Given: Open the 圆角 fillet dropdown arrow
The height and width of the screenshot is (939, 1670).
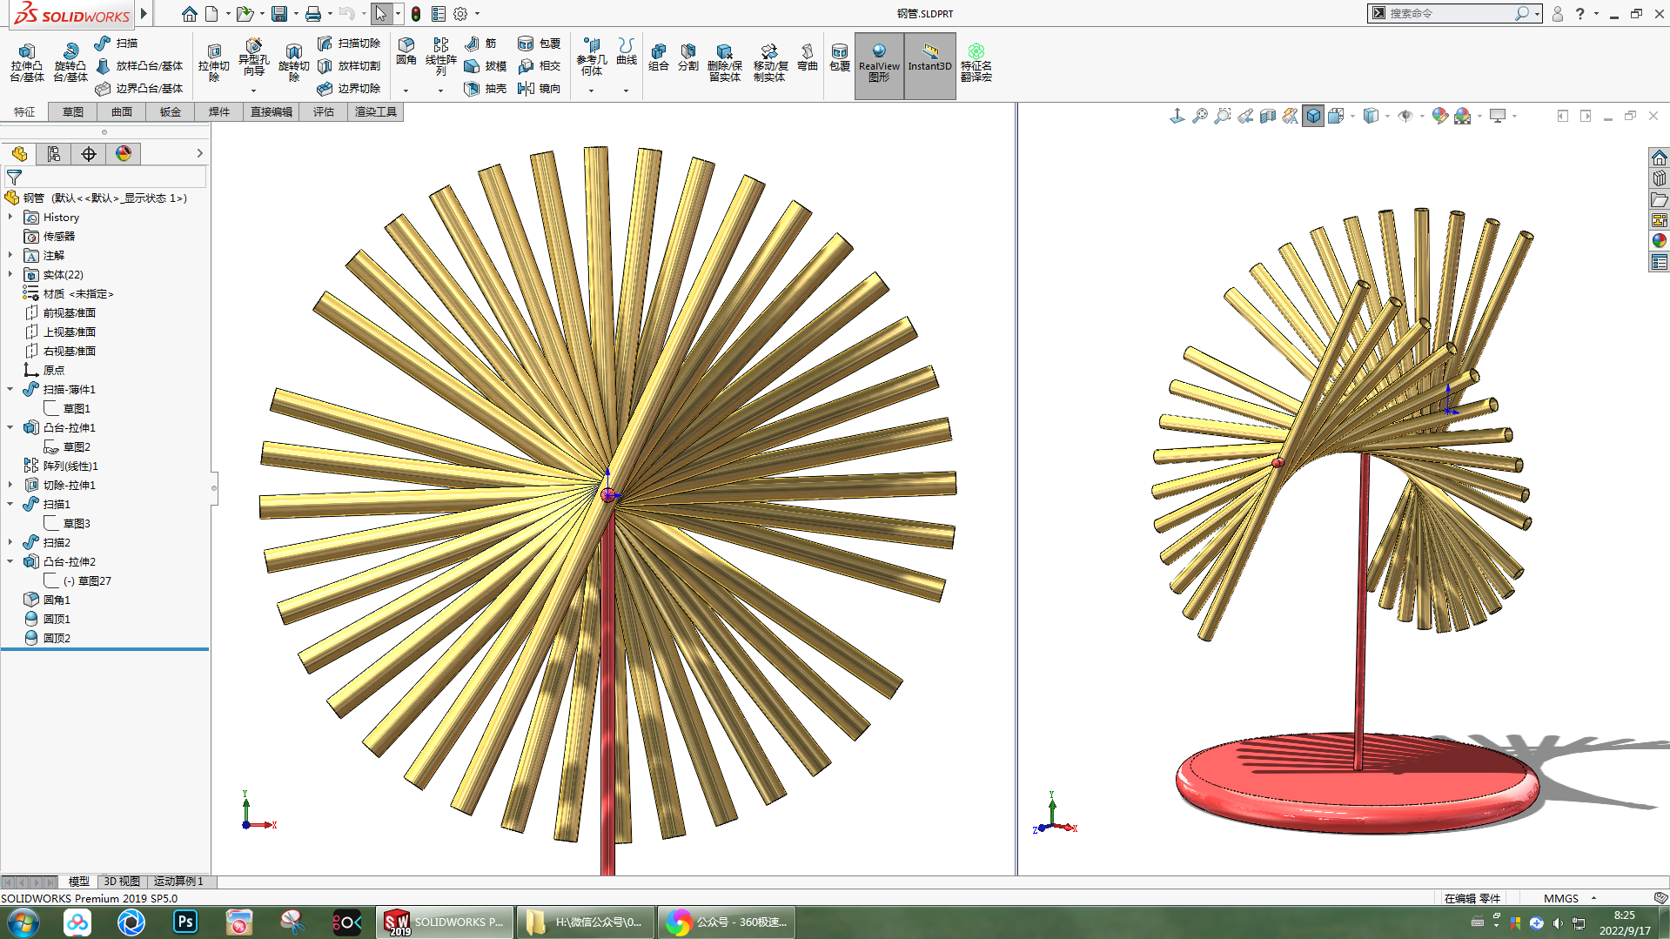Looking at the screenshot, I should coord(406,91).
